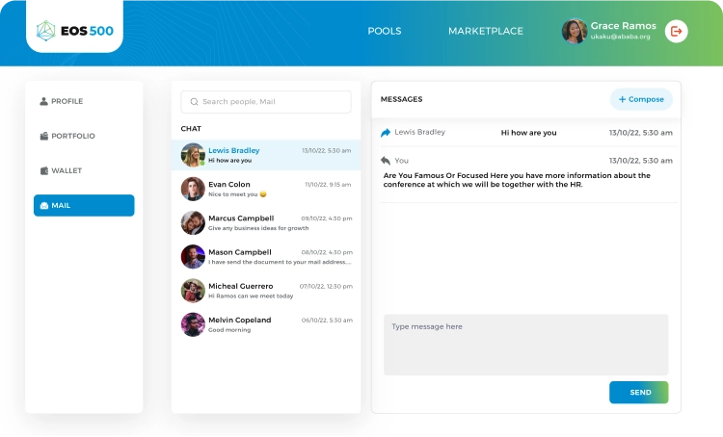
Task: Click the Type message here text box
Action: pyautogui.click(x=525, y=344)
